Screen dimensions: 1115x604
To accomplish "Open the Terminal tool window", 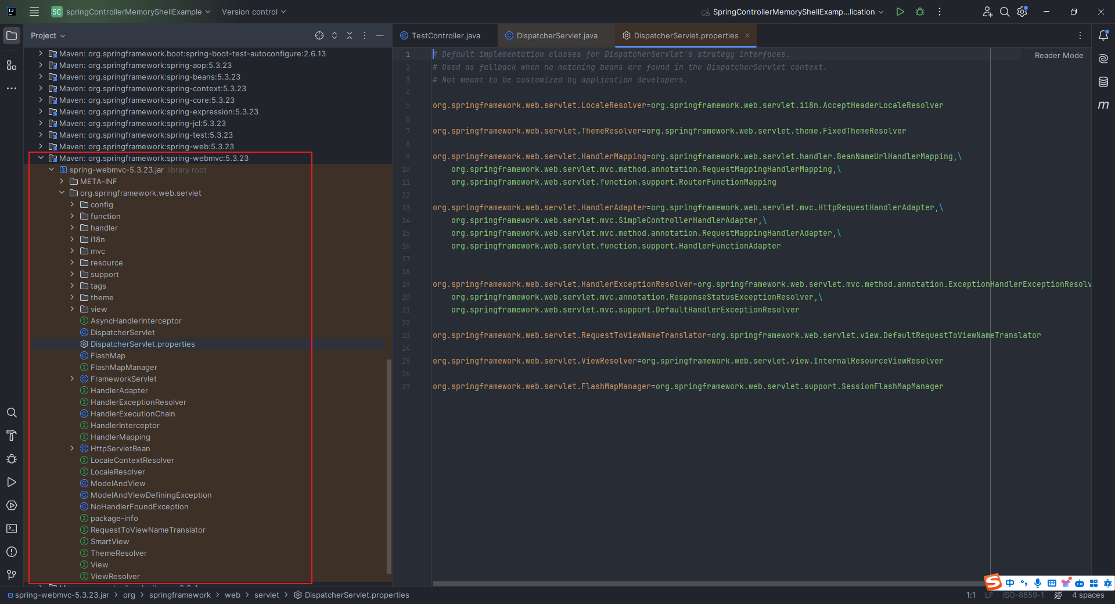I will point(12,528).
